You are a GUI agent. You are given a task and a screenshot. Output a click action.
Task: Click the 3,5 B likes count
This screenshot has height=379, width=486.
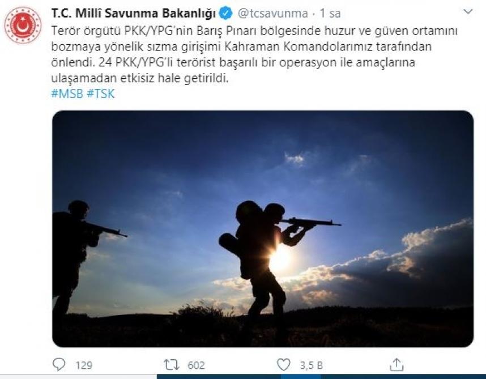click(311, 365)
